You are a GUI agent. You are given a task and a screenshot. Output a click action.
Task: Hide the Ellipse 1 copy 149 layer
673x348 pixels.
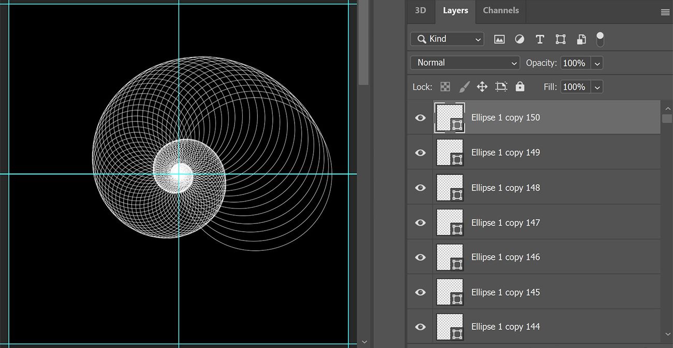click(420, 153)
